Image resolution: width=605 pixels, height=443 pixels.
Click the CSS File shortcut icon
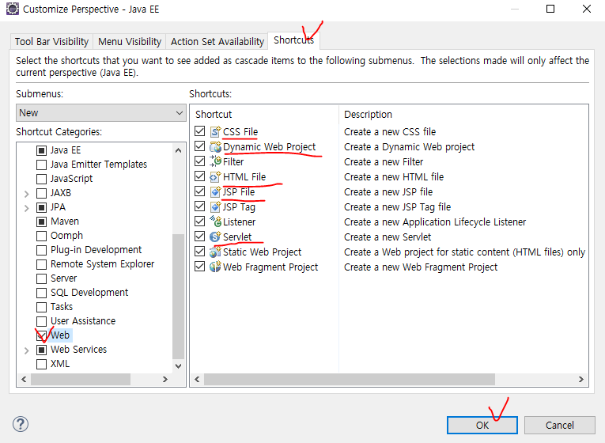point(215,131)
